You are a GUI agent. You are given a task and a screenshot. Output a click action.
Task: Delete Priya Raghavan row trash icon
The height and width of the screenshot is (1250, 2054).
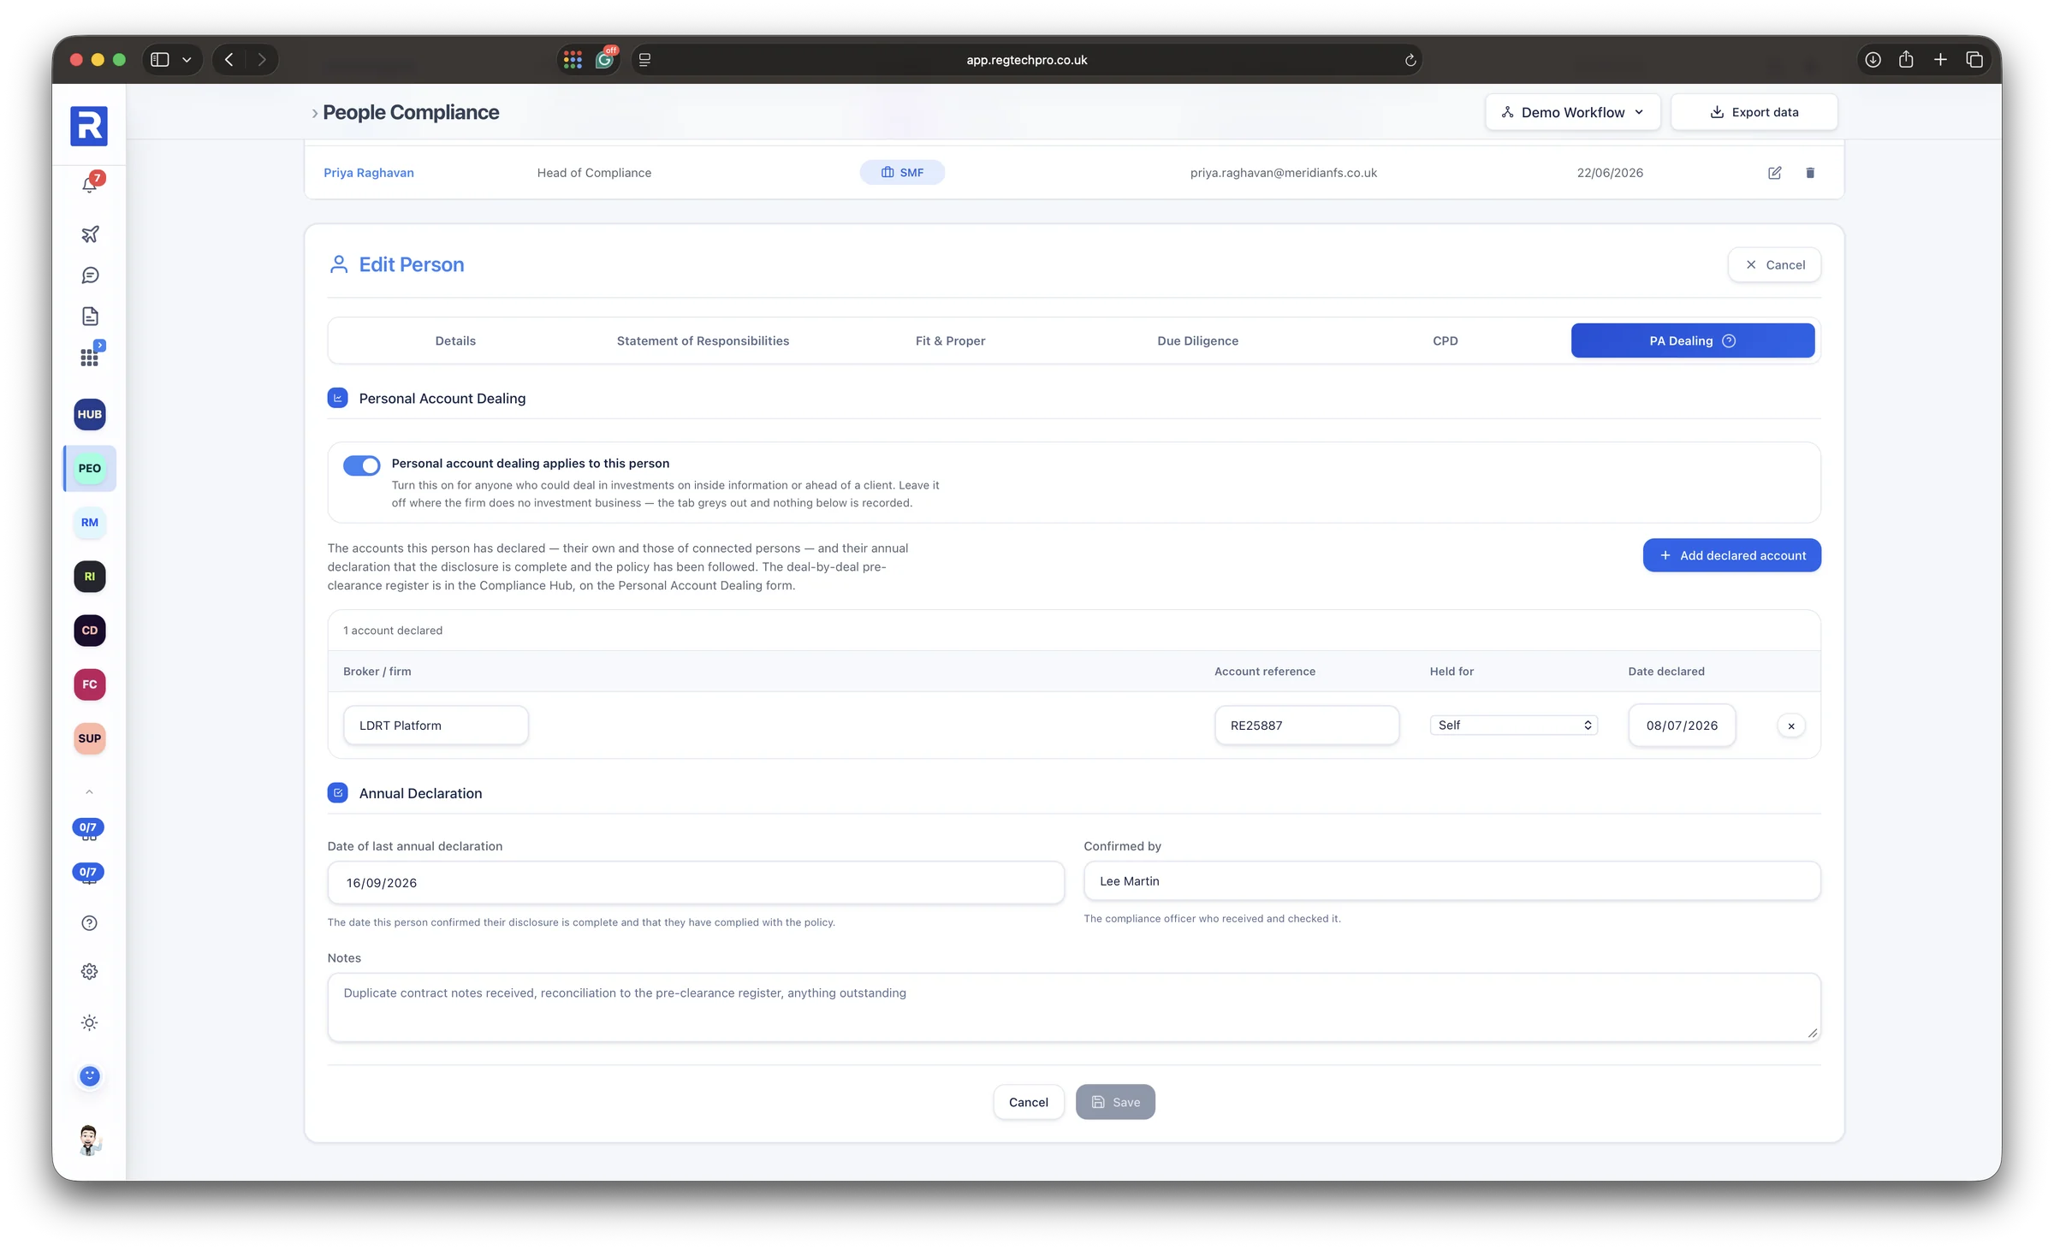pyautogui.click(x=1810, y=173)
